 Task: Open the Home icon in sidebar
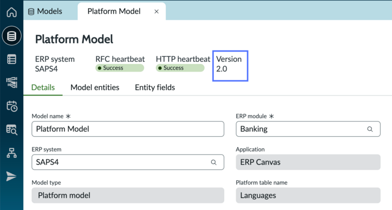(11, 12)
